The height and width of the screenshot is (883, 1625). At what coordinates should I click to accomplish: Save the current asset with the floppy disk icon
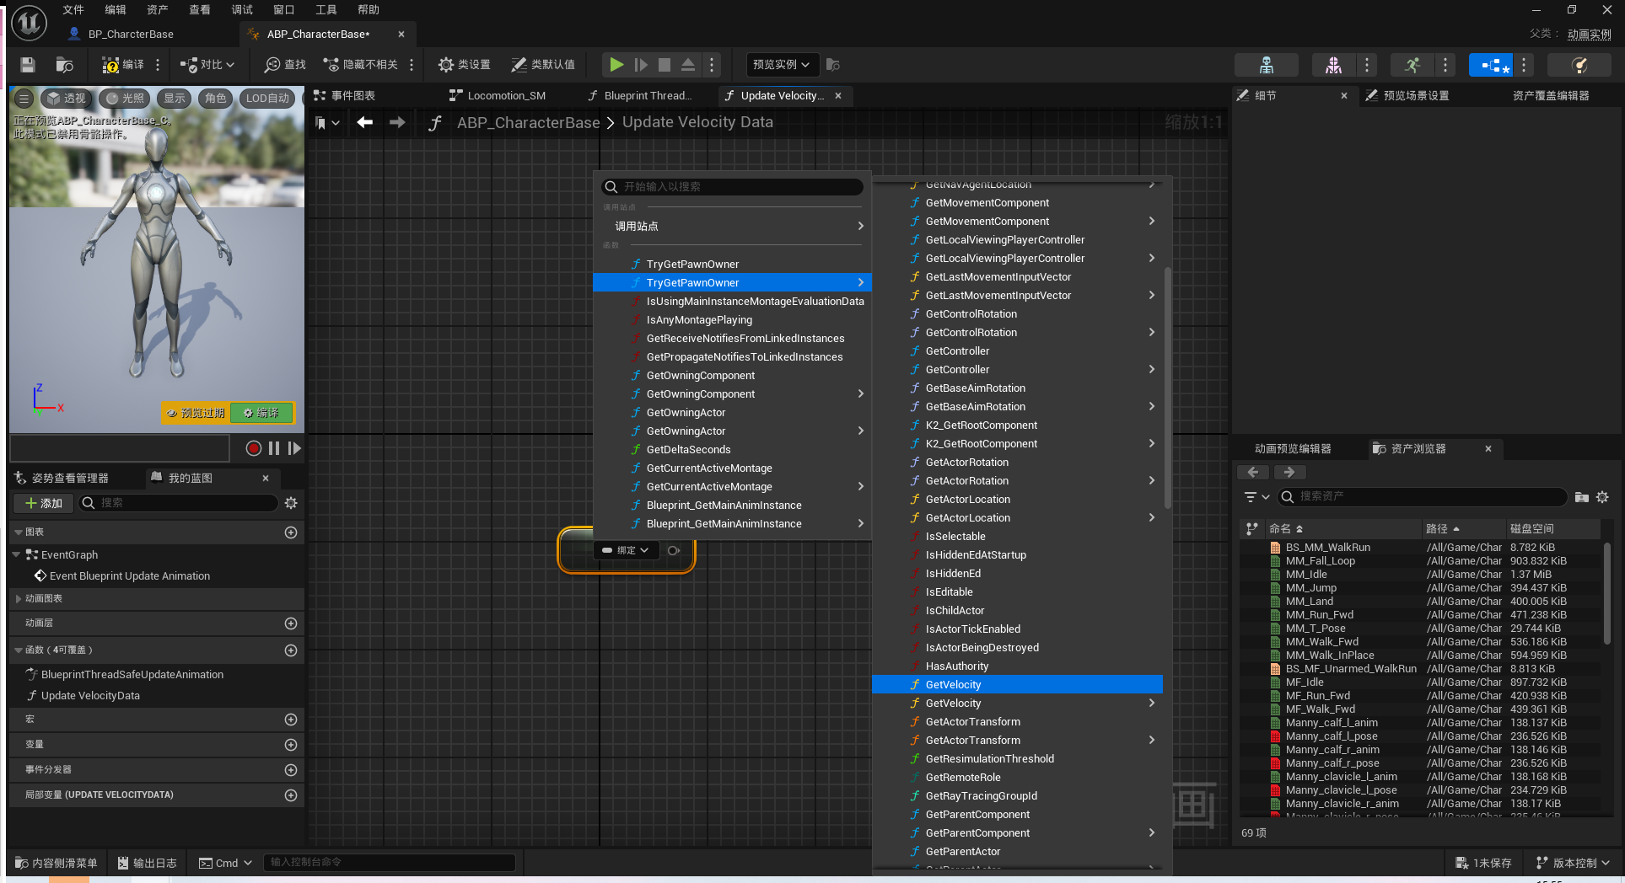coord(28,65)
